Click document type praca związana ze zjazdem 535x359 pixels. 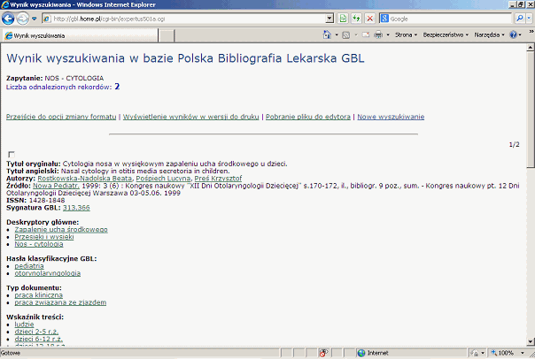point(60,302)
